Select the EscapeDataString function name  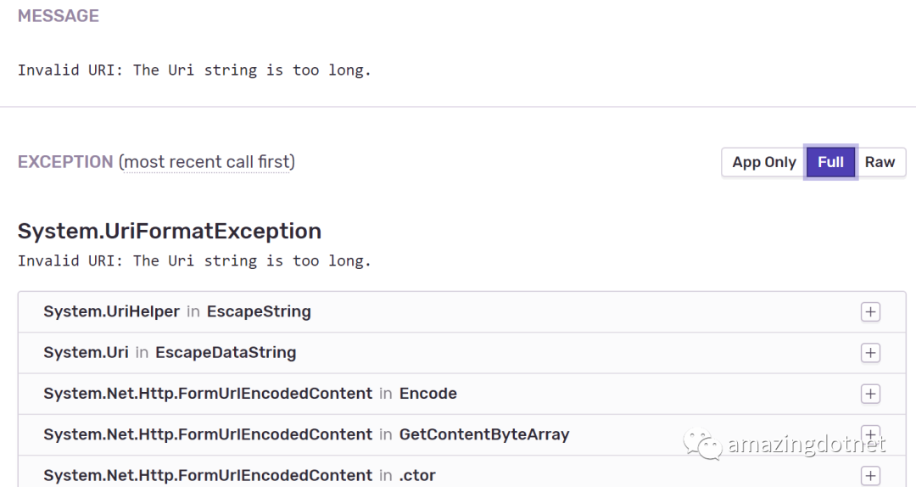coord(226,352)
